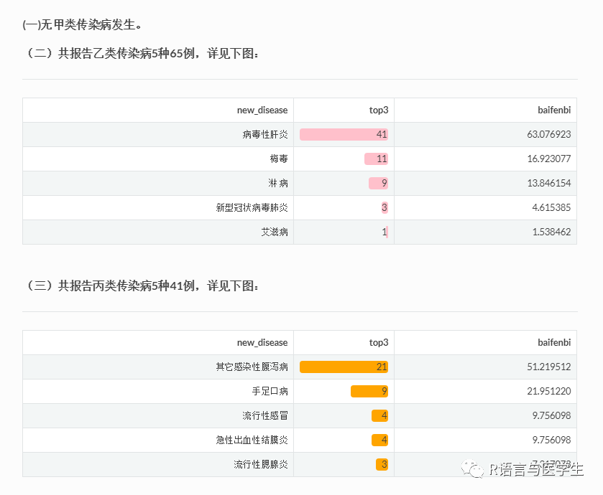Click the 病毒性肝炎 row label
The height and width of the screenshot is (495, 603).
(x=265, y=134)
